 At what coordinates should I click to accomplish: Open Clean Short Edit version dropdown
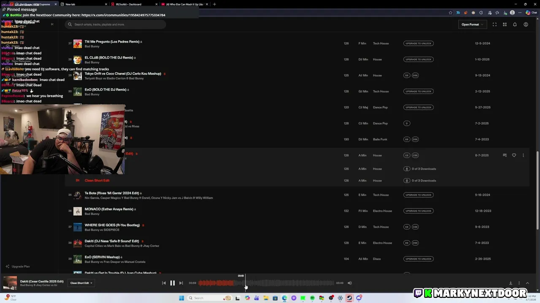point(81,283)
